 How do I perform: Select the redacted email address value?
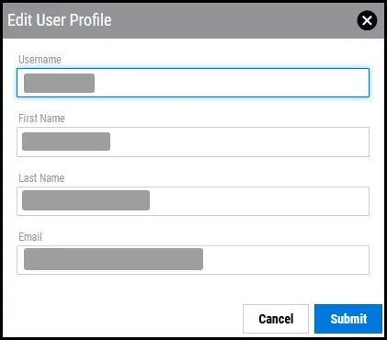pos(113,259)
